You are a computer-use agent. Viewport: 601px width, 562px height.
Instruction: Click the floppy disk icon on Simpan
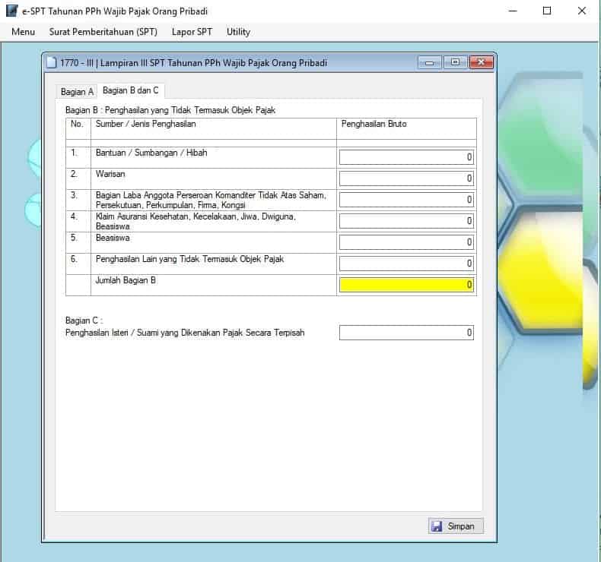(x=437, y=526)
